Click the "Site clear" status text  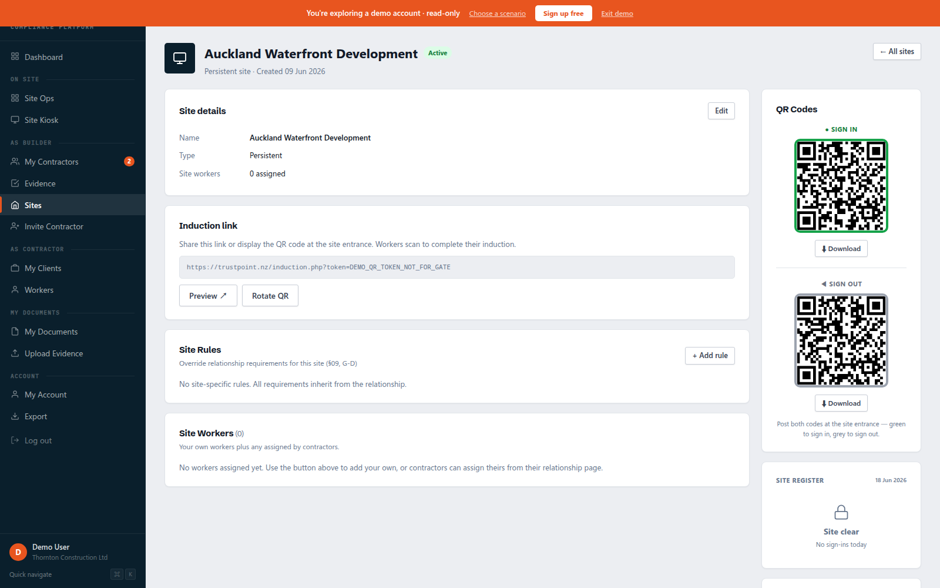tap(841, 532)
